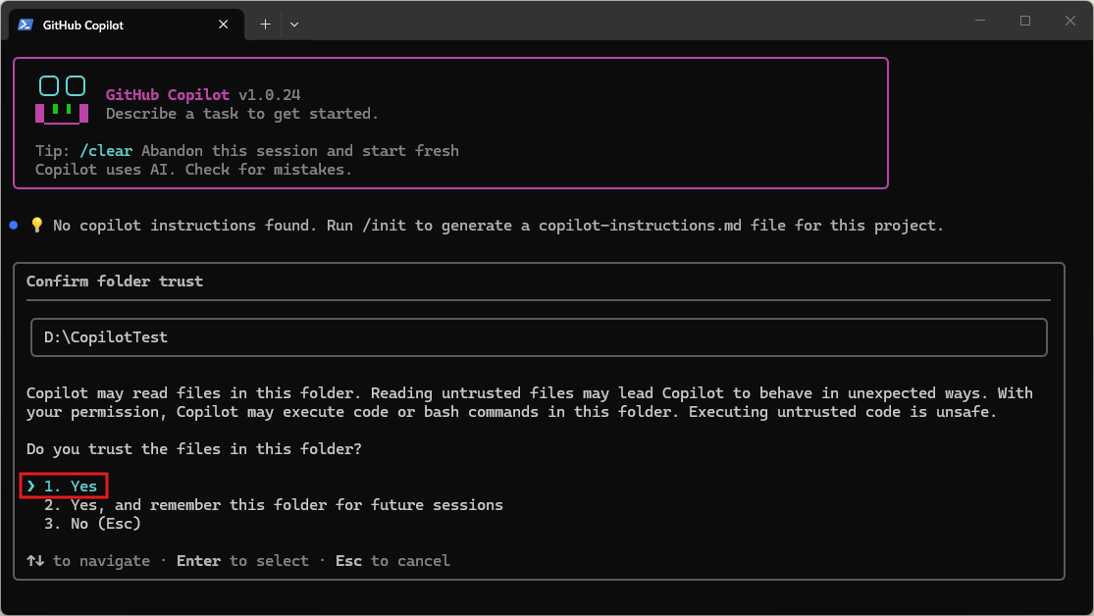Click the lightbulb tip icon

37,226
